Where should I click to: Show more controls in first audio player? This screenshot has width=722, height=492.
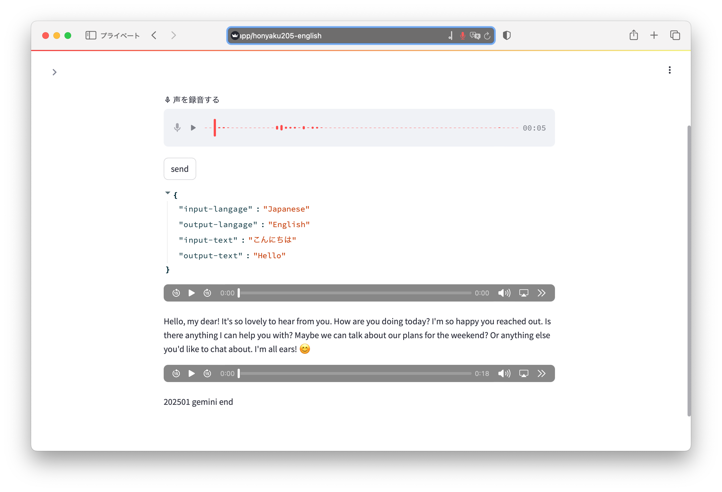click(x=541, y=293)
